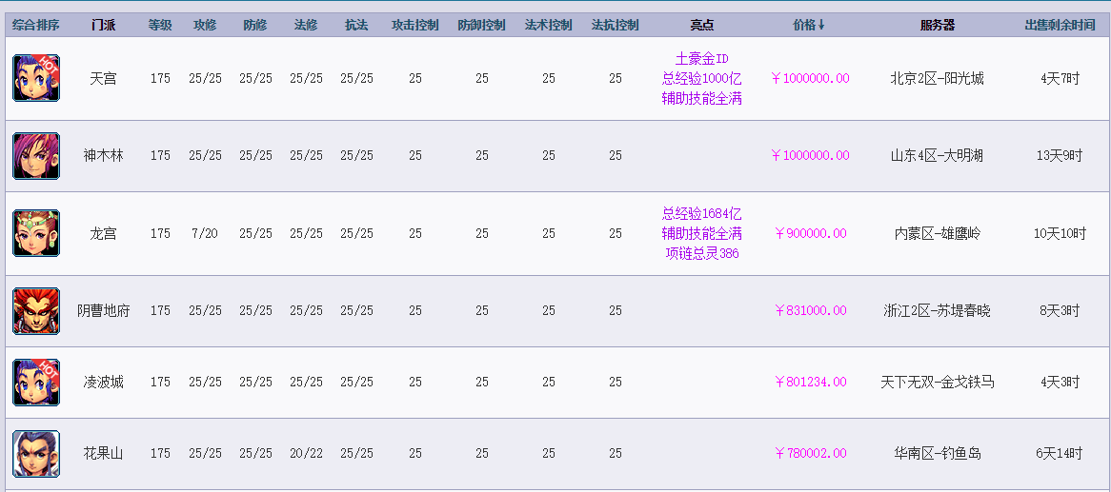Select the 龙宫 sect name

pyautogui.click(x=104, y=233)
